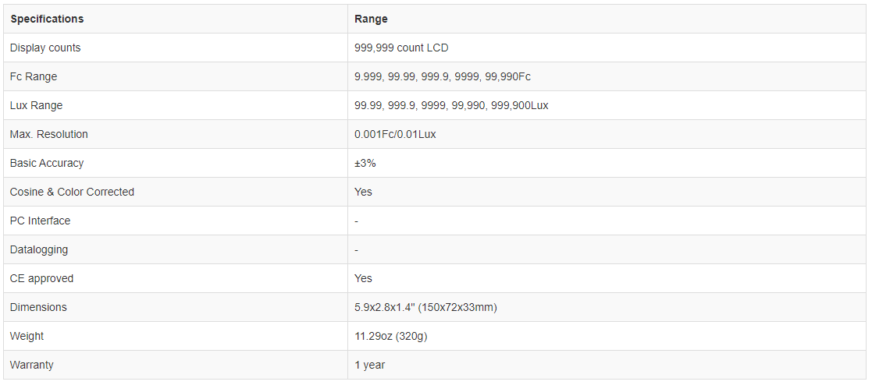Select the "Cosine & Color Corrected" label
Image resolution: width=872 pixels, height=385 pixels.
tap(72, 192)
